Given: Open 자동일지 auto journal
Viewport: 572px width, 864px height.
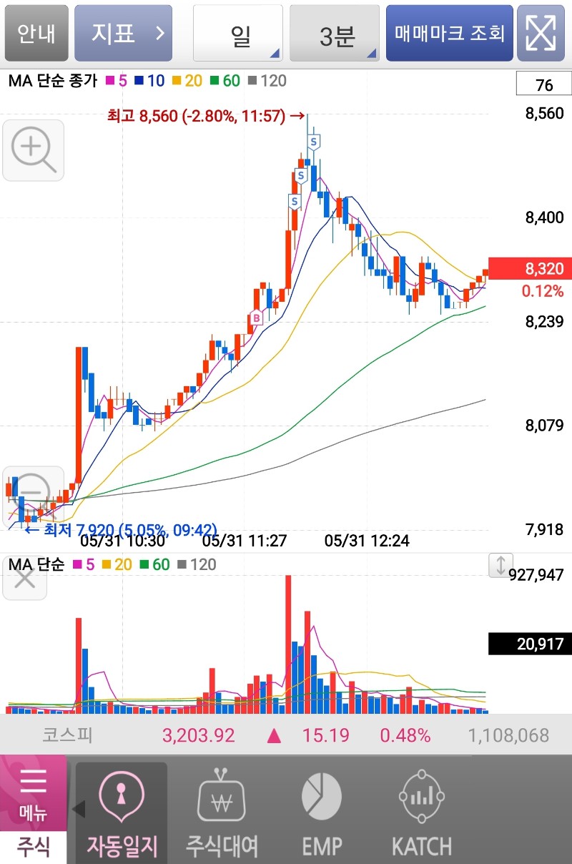Looking at the screenshot, I should click(122, 814).
